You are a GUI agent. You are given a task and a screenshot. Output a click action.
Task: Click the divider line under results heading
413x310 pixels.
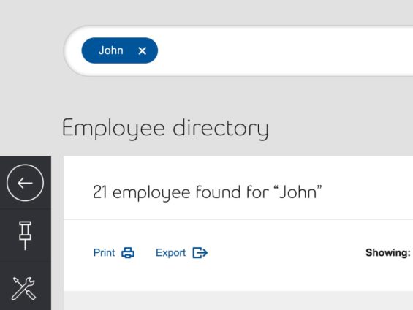point(238,219)
